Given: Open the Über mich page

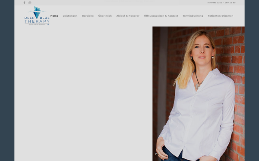Looking at the screenshot, I should 105,16.
